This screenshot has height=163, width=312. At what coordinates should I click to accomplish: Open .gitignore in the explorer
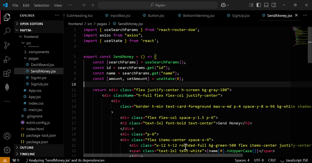[38, 116]
